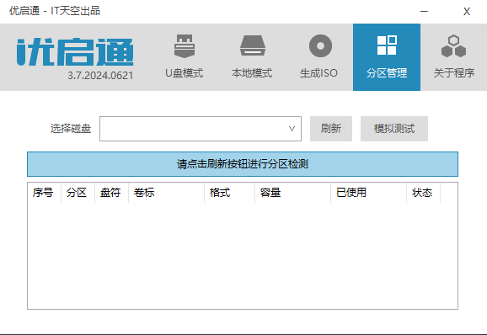Screen dimensions: 487x335
Task: Switch to U盘模式 tab
Action: [x=185, y=57]
